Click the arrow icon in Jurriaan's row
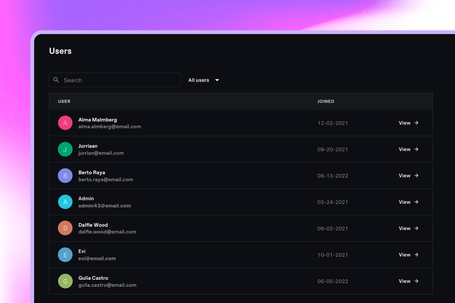Viewport: 455px width, 303px height. point(416,149)
